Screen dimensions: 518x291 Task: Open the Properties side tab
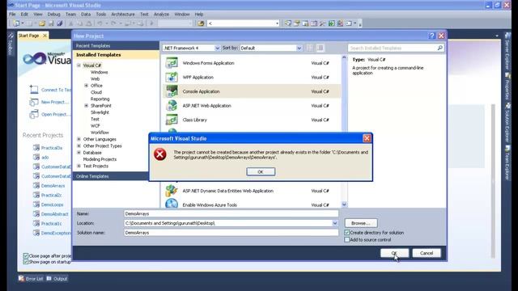pos(507,86)
